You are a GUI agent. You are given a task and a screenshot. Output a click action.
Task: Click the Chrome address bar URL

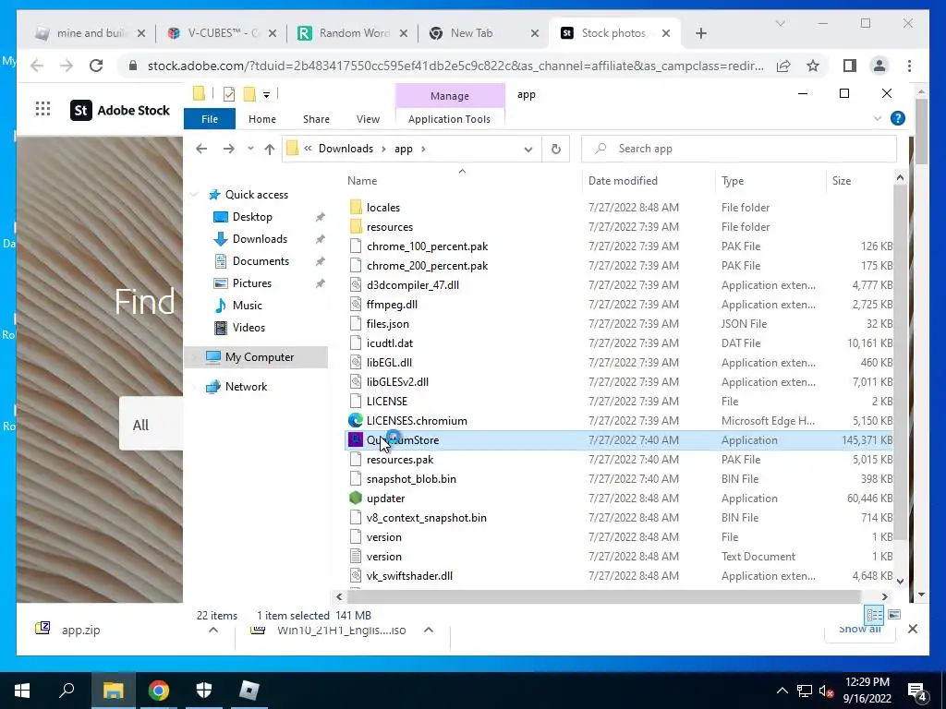455,66
